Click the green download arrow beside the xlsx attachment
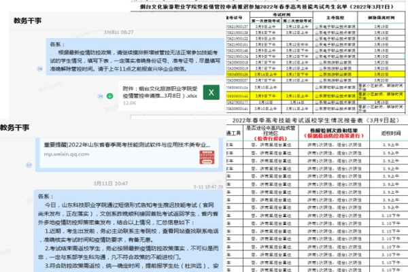Image resolution: width=408 pixels, height=272 pixels. pyautogui.click(x=109, y=96)
